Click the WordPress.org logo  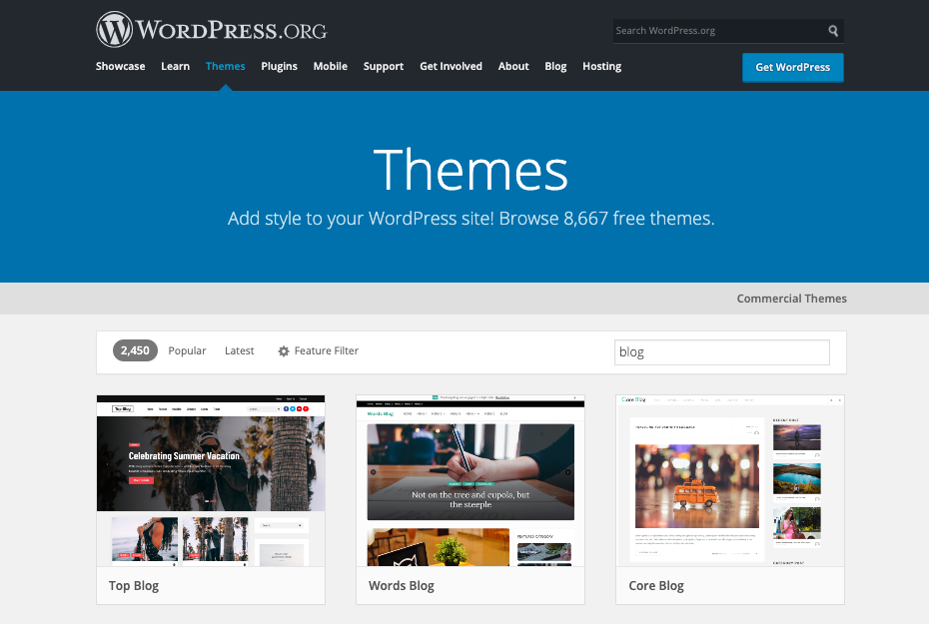click(x=211, y=30)
